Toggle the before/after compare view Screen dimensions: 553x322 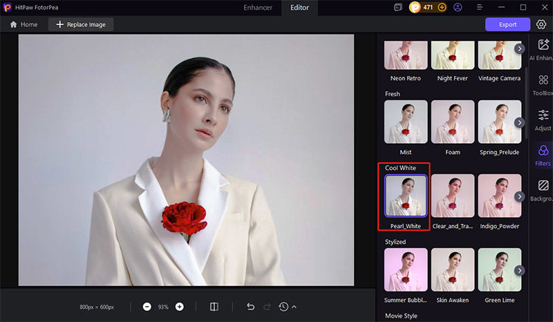coord(214,306)
